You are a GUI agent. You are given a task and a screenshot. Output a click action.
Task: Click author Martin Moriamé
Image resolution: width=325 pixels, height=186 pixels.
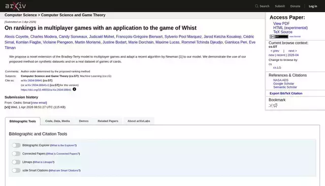88,42
